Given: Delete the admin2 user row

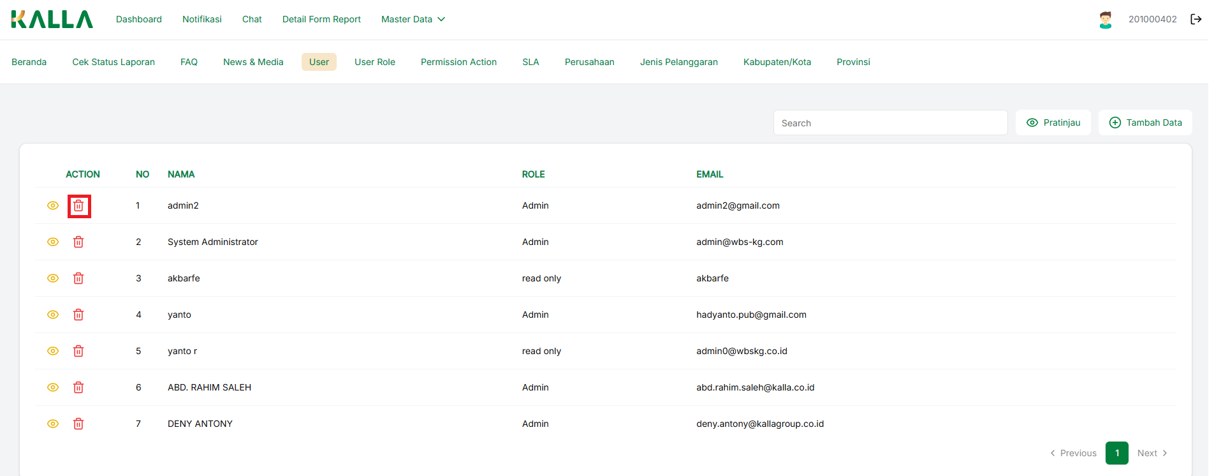Looking at the screenshot, I should pyautogui.click(x=78, y=206).
